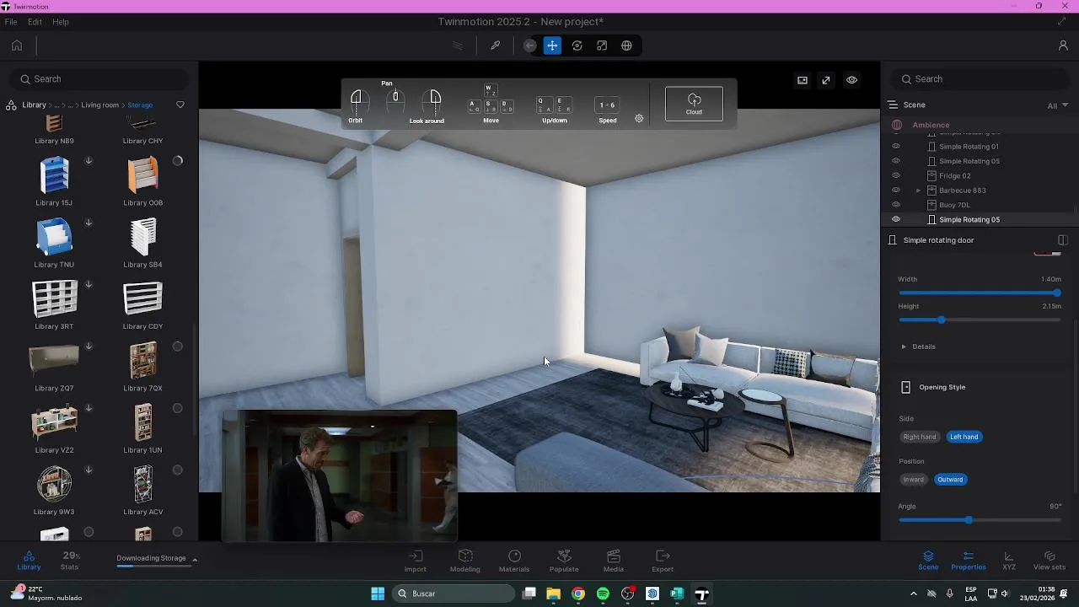The image size is (1079, 607).
Task: Hide Simple Rotating 01 with eye icon
Action: coord(896,147)
